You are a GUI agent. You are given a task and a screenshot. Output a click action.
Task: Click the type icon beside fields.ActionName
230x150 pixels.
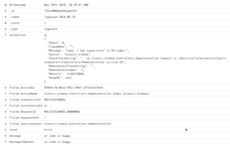point(6,94)
